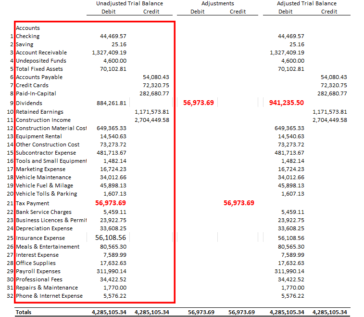This screenshot has height=317, width=364.
Task: Click the Repairs & Maintenance label
Action: click(x=47, y=288)
